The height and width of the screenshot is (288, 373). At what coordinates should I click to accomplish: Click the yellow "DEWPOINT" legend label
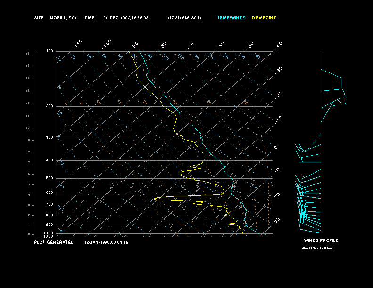(x=264, y=18)
